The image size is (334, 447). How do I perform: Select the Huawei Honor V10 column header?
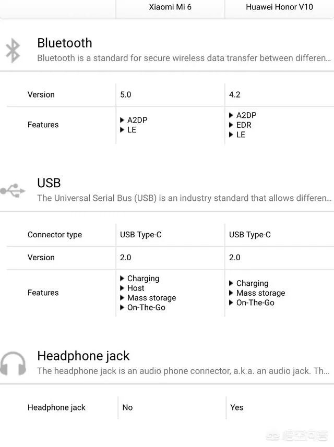point(279,7)
